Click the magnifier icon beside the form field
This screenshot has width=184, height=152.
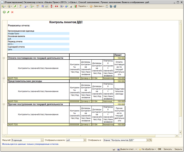(150, 140)
